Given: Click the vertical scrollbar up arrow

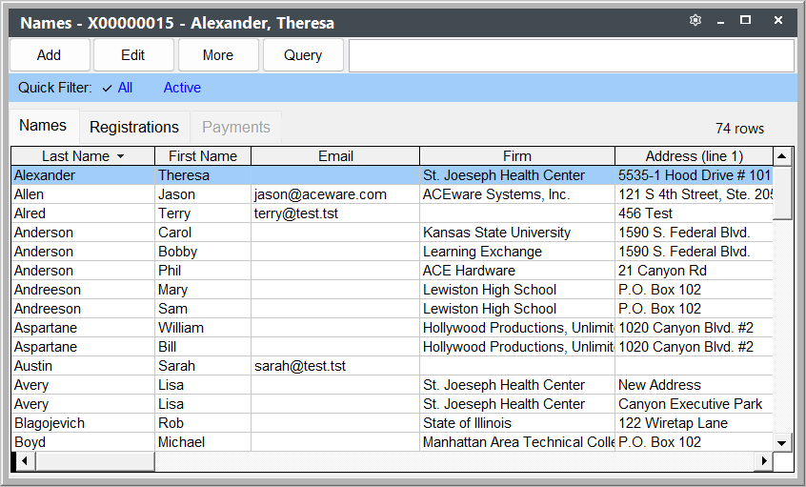Looking at the screenshot, I should coord(782,155).
